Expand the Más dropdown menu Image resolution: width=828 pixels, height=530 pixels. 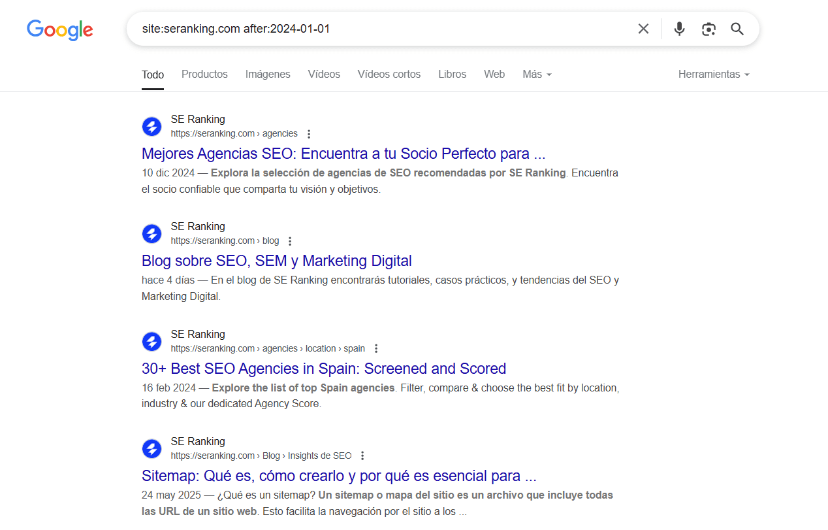click(x=537, y=75)
